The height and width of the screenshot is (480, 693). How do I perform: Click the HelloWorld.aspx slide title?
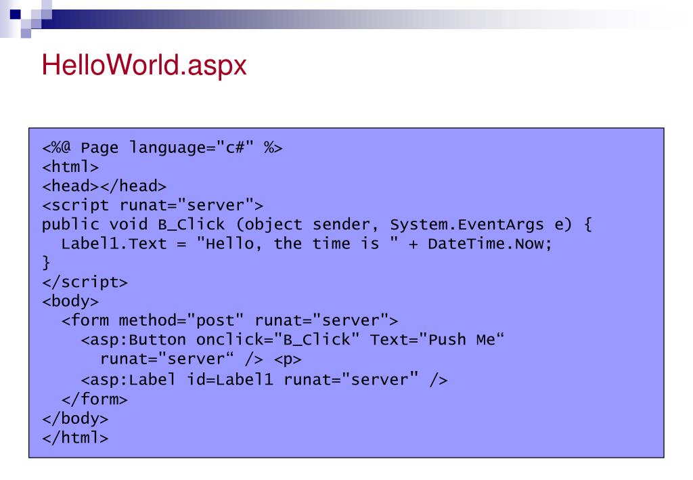[144, 66]
